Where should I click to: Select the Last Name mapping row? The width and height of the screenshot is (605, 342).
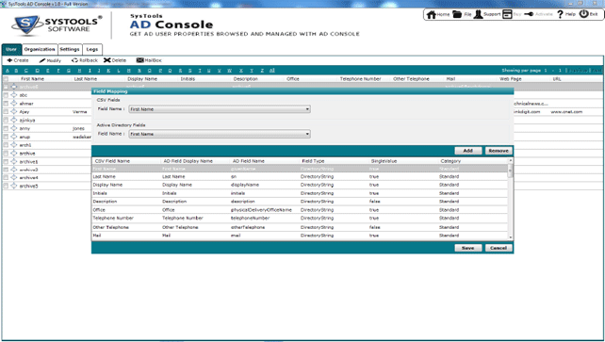pyautogui.click(x=300, y=176)
